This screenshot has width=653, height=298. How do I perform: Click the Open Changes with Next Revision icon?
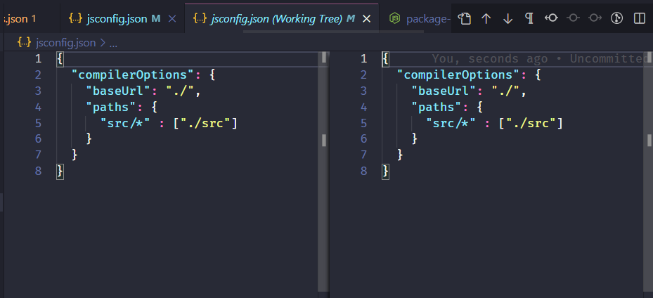(595, 18)
